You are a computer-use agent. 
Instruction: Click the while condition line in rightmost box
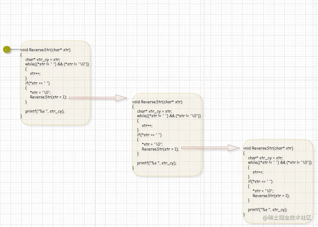click(280, 163)
